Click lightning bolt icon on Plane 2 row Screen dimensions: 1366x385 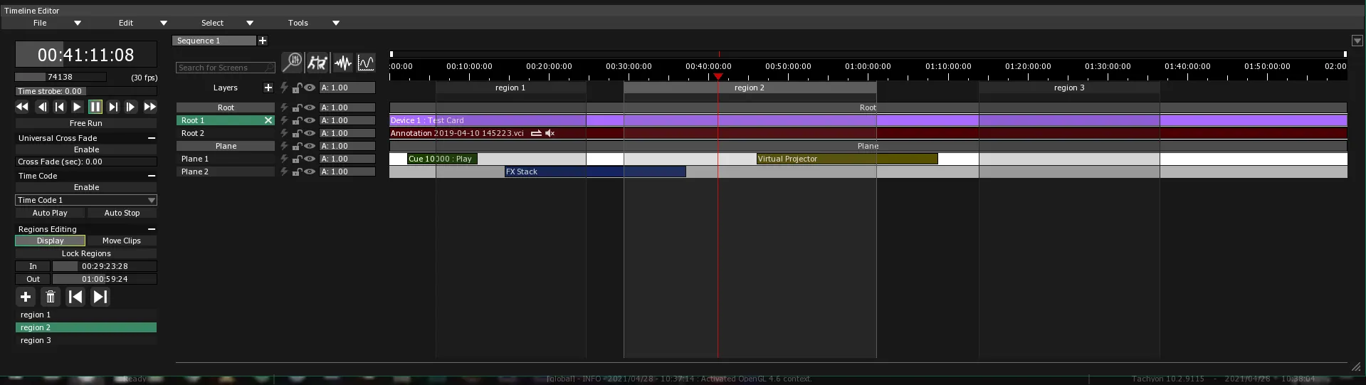tap(284, 172)
